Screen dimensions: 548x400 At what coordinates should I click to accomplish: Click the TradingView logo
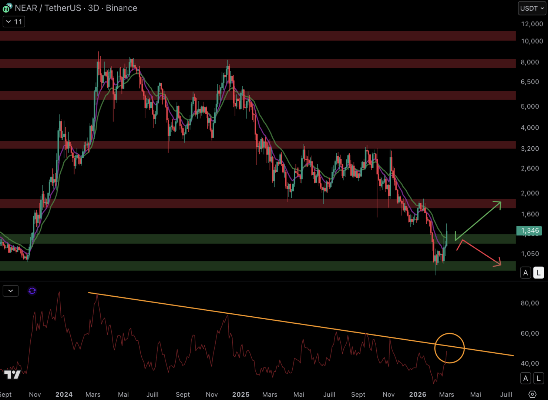tap(13, 374)
